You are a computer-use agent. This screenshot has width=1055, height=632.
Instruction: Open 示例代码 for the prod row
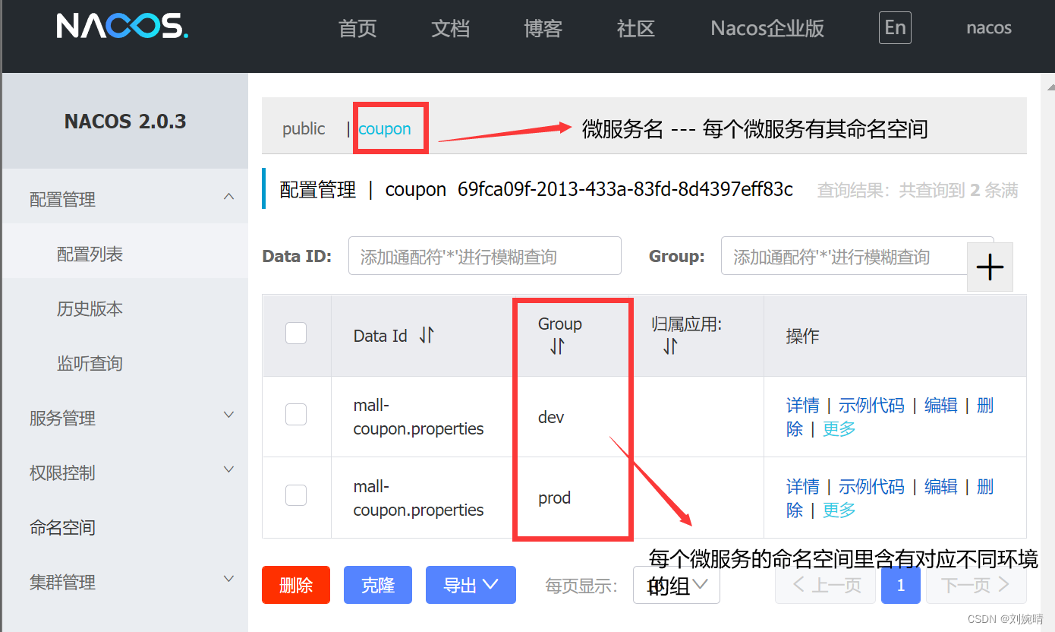[x=871, y=487]
